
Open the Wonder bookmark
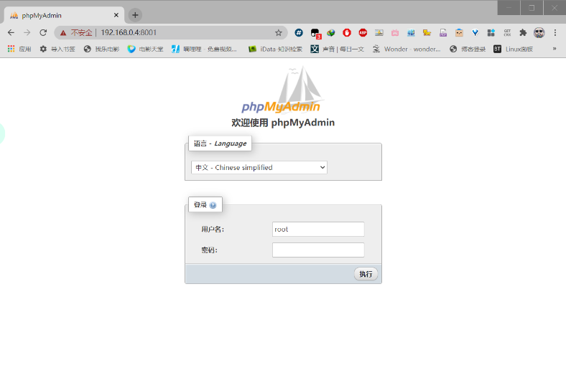tap(407, 49)
